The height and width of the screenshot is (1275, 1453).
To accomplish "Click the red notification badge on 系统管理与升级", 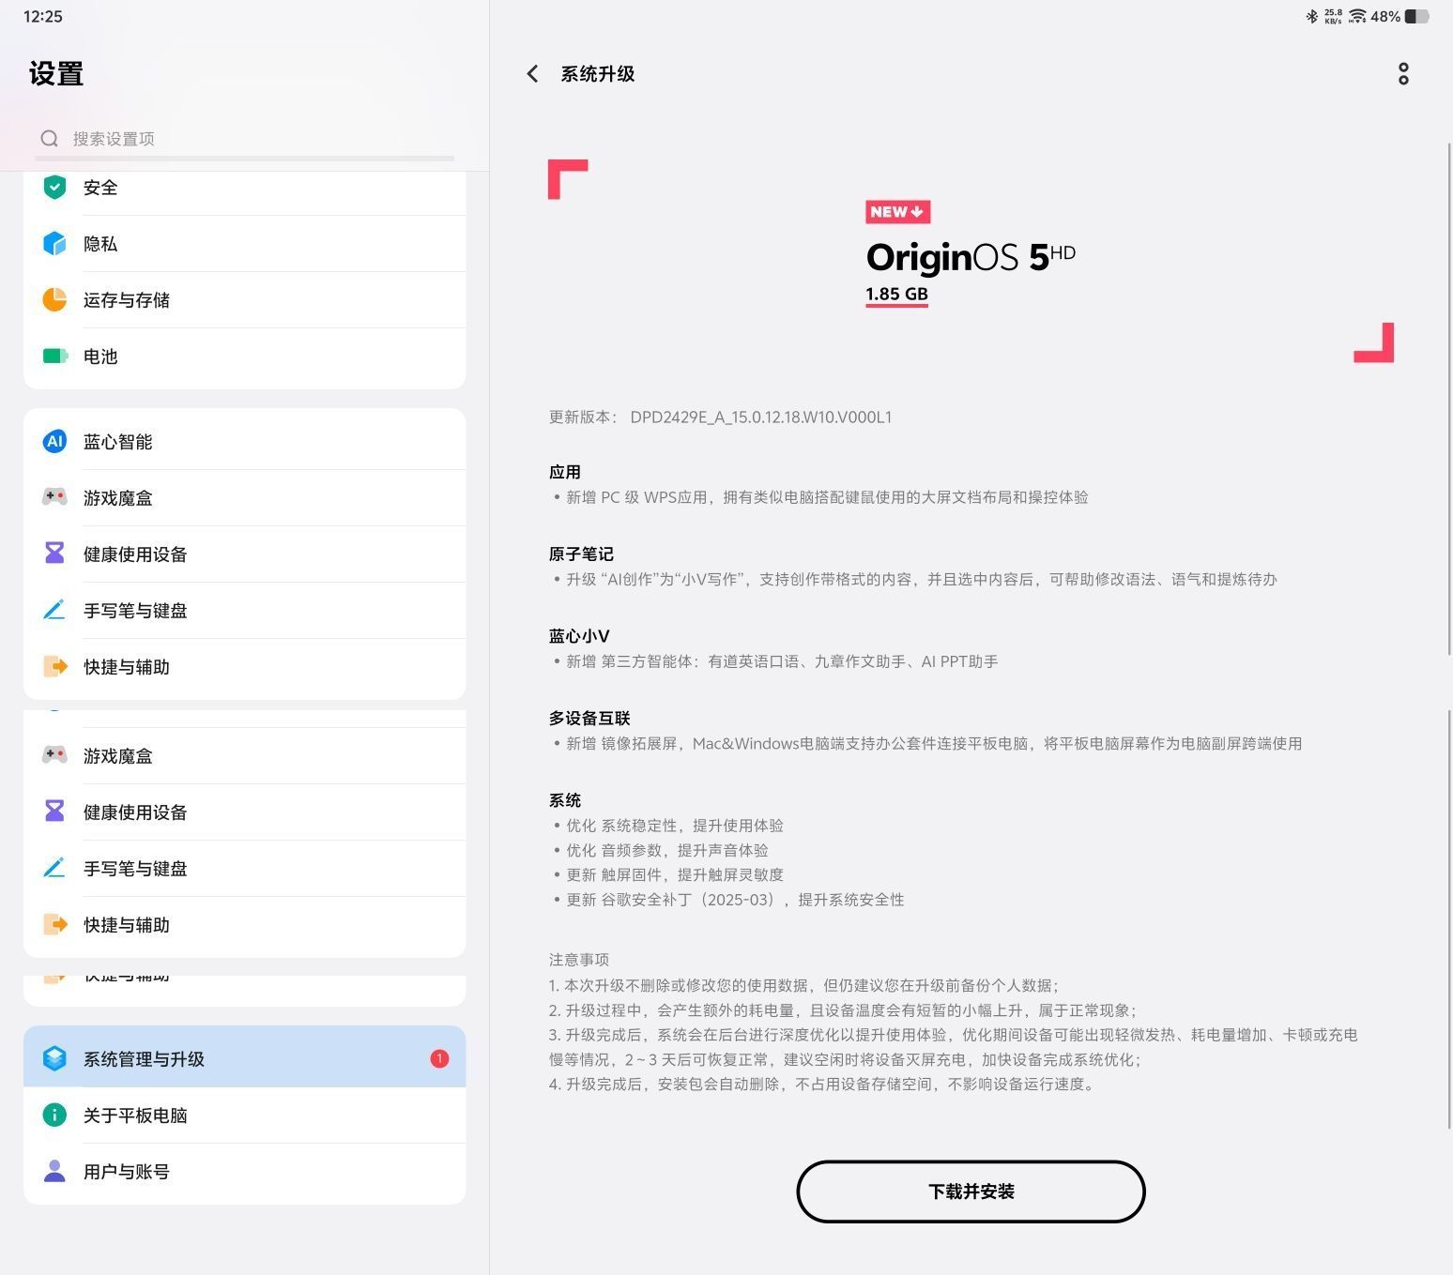I will point(439,1059).
